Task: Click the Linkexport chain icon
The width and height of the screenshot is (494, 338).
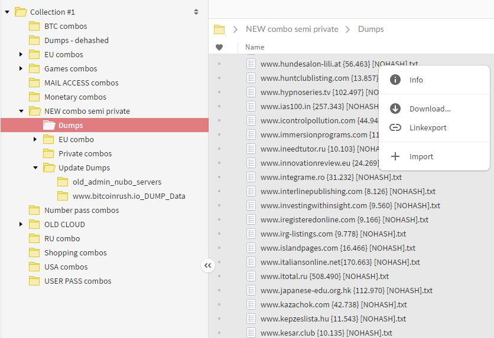Action: [395, 127]
